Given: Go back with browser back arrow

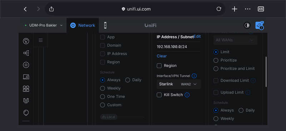Looking at the screenshot, I should click(25, 9).
